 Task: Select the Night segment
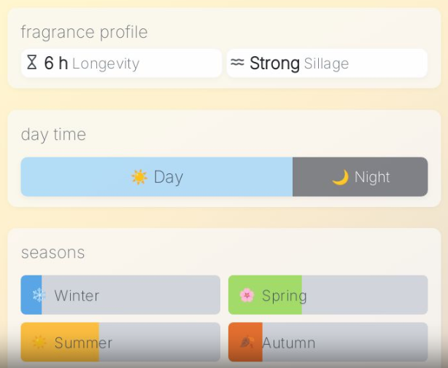(x=360, y=177)
